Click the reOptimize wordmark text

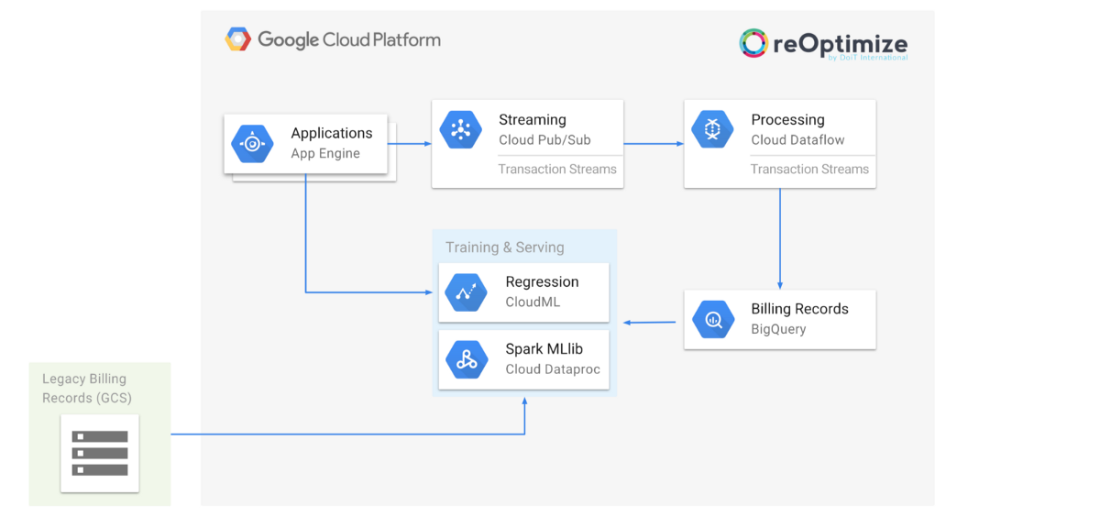click(841, 43)
